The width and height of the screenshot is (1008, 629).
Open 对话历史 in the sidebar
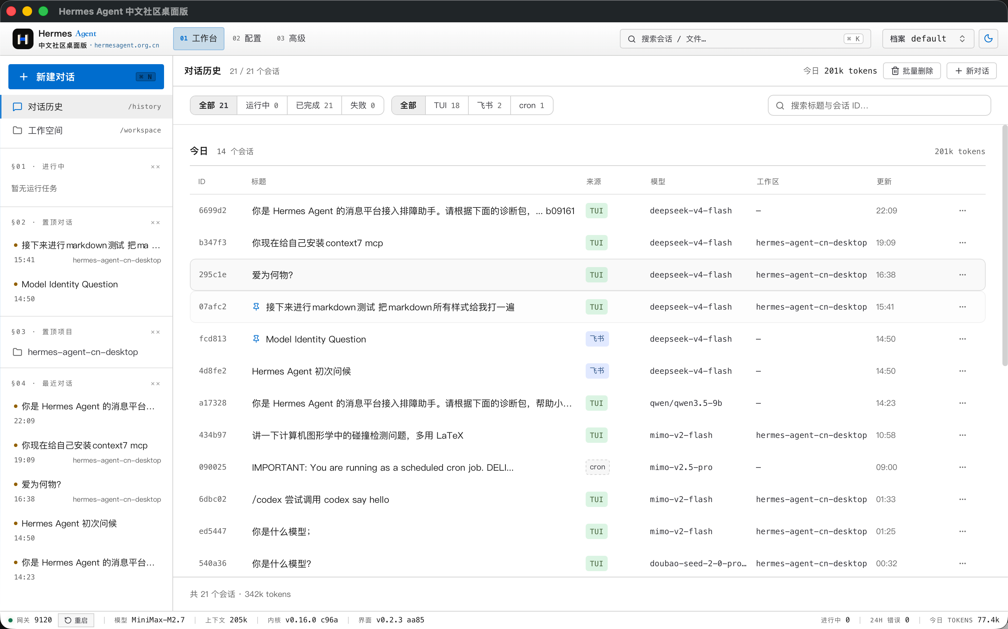point(86,107)
